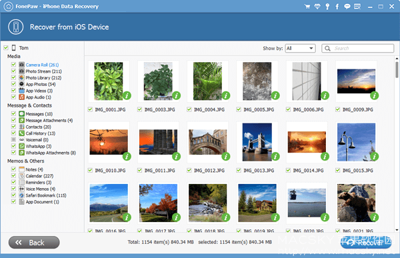Image resolution: width=400 pixels, height=258 pixels.
Task: Click the key register icon in title bar
Action: 327,7
